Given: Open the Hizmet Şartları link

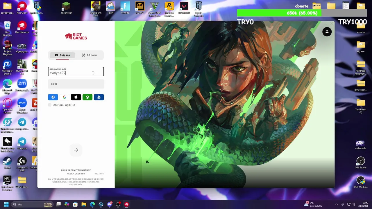Looking at the screenshot, I should tap(89, 182).
